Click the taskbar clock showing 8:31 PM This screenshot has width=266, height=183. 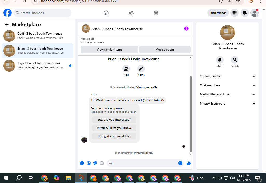click(244, 178)
